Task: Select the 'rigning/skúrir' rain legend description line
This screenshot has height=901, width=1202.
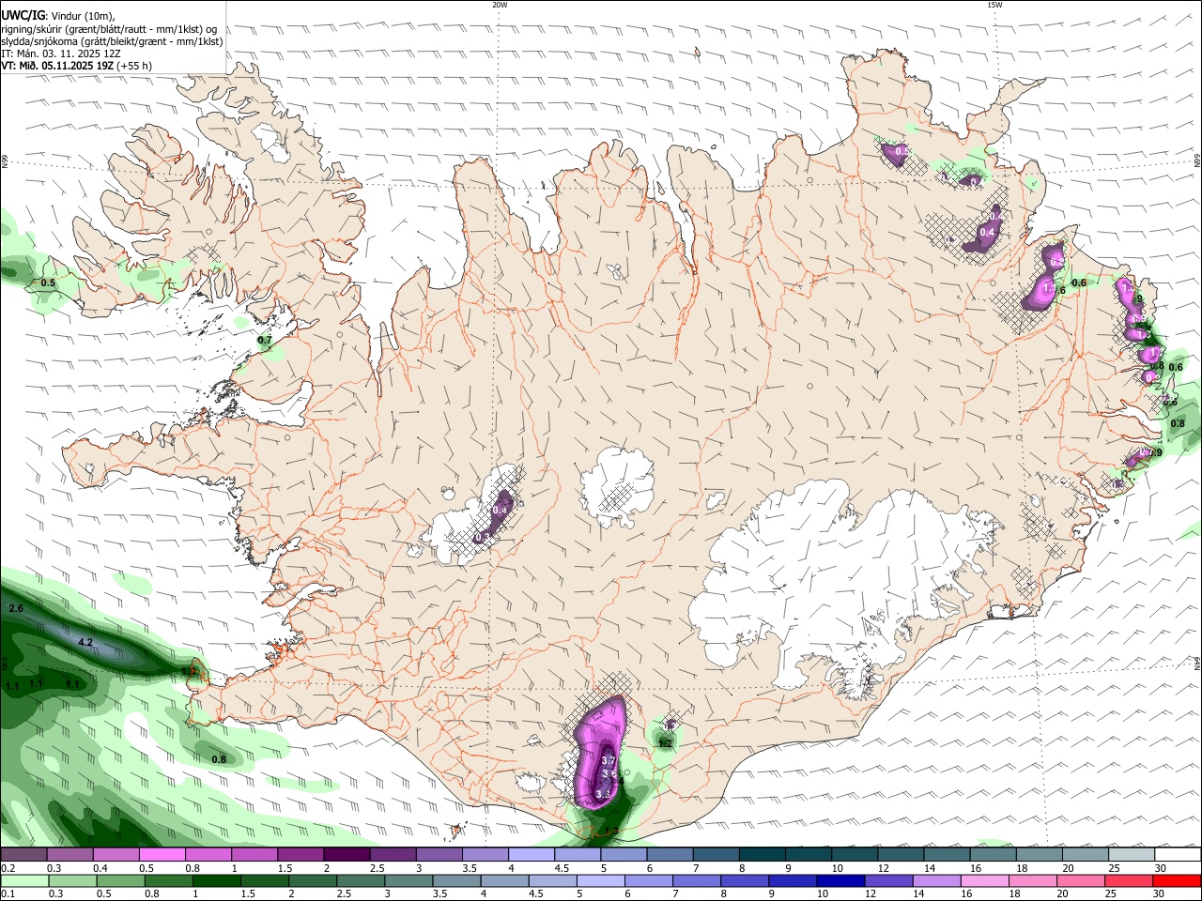Action: point(109,29)
